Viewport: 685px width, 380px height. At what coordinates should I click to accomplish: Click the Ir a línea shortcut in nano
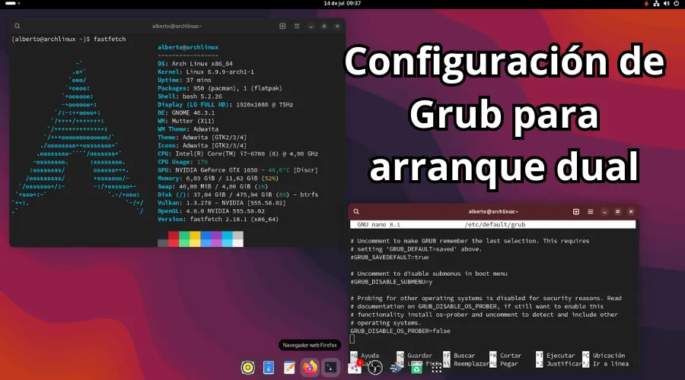click(606, 364)
